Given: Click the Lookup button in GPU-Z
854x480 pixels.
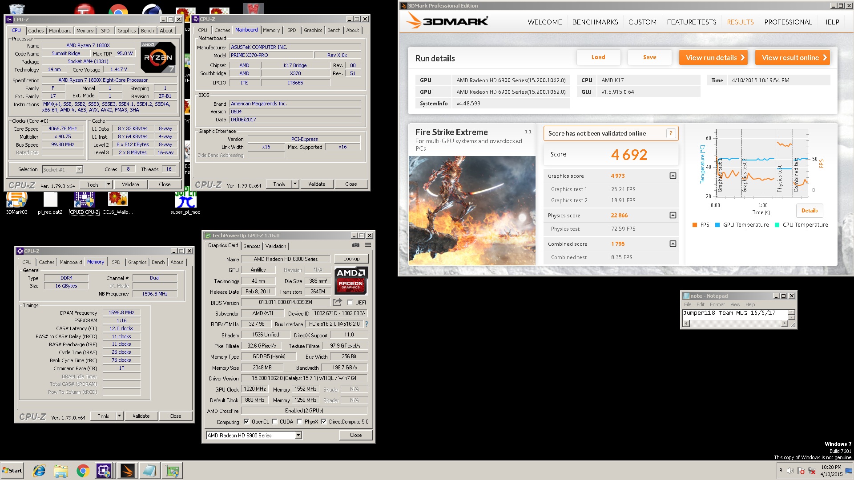Looking at the screenshot, I should [x=351, y=259].
